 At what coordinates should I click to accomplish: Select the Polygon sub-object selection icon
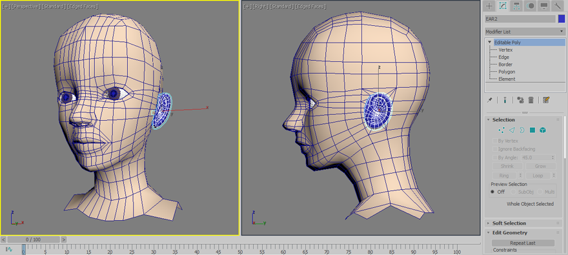point(532,130)
